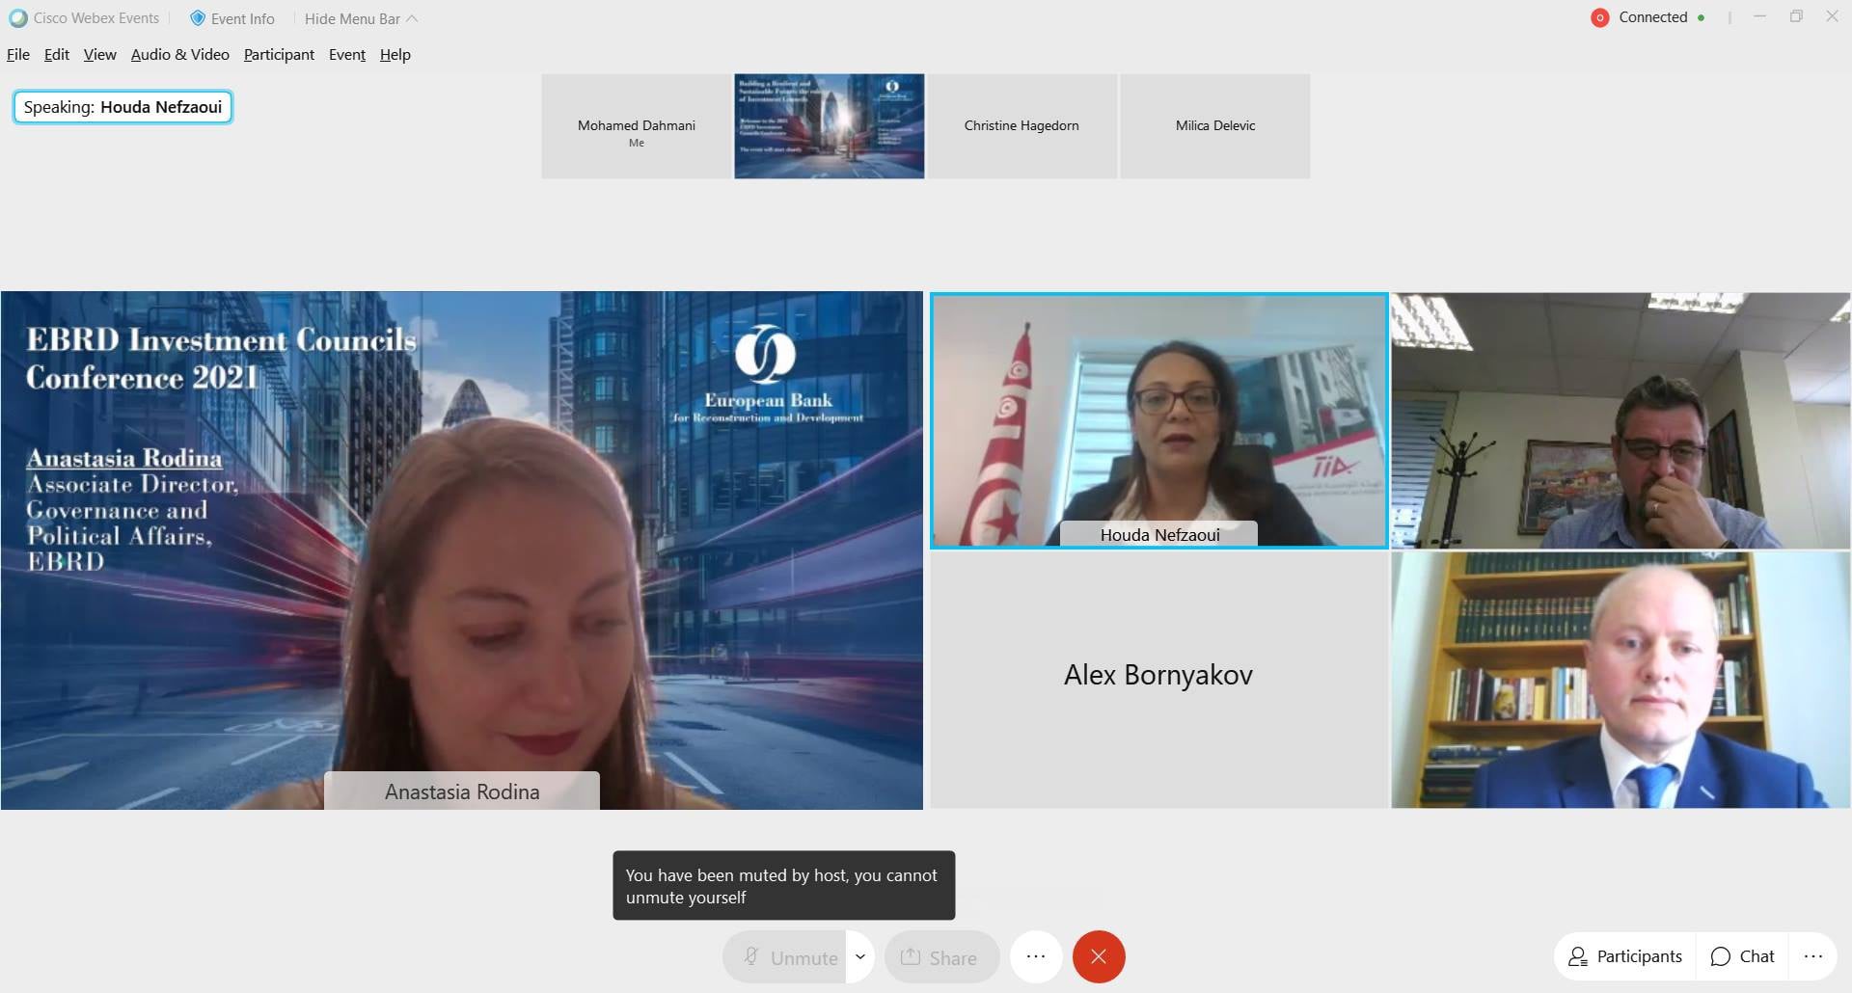1852x993 pixels.
Task: Leave event with red X button
Action: (x=1099, y=956)
